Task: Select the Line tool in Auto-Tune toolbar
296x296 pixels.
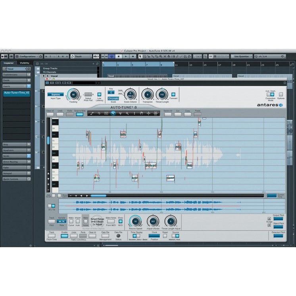Action: coord(92,113)
